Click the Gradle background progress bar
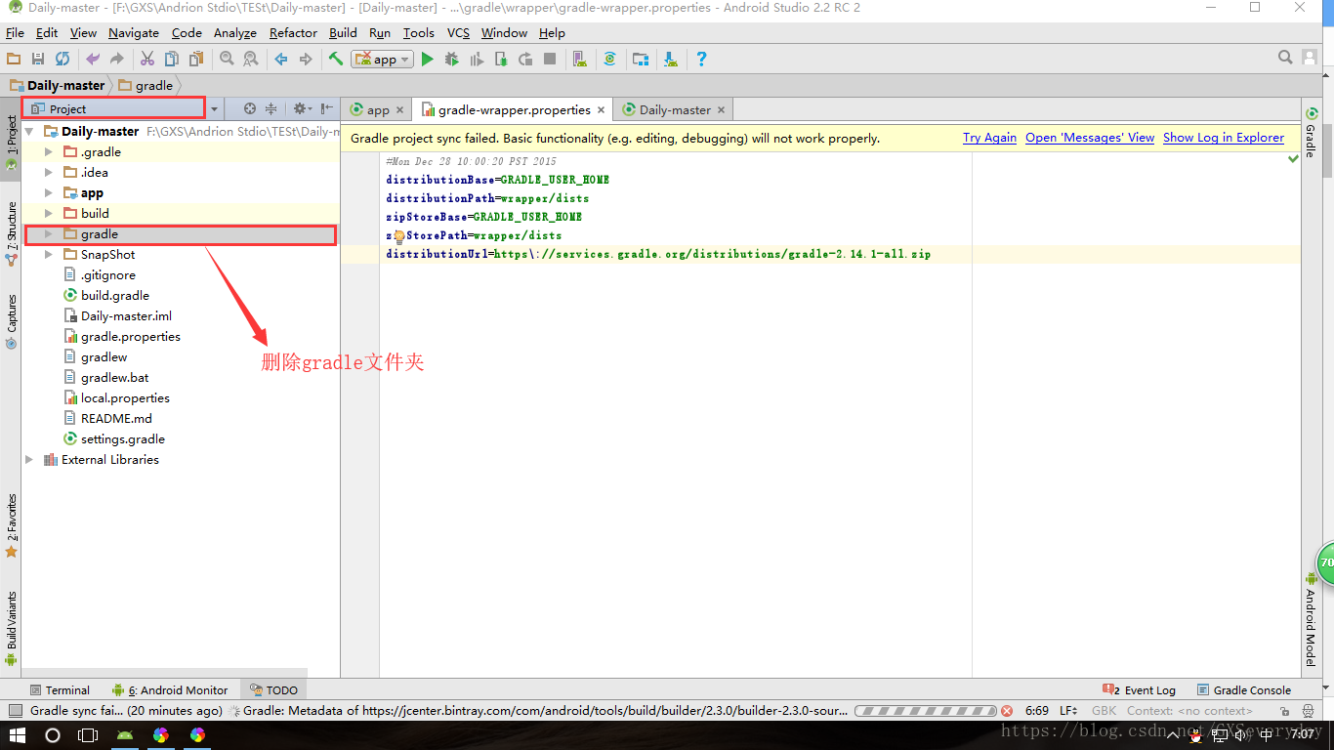 click(x=926, y=711)
